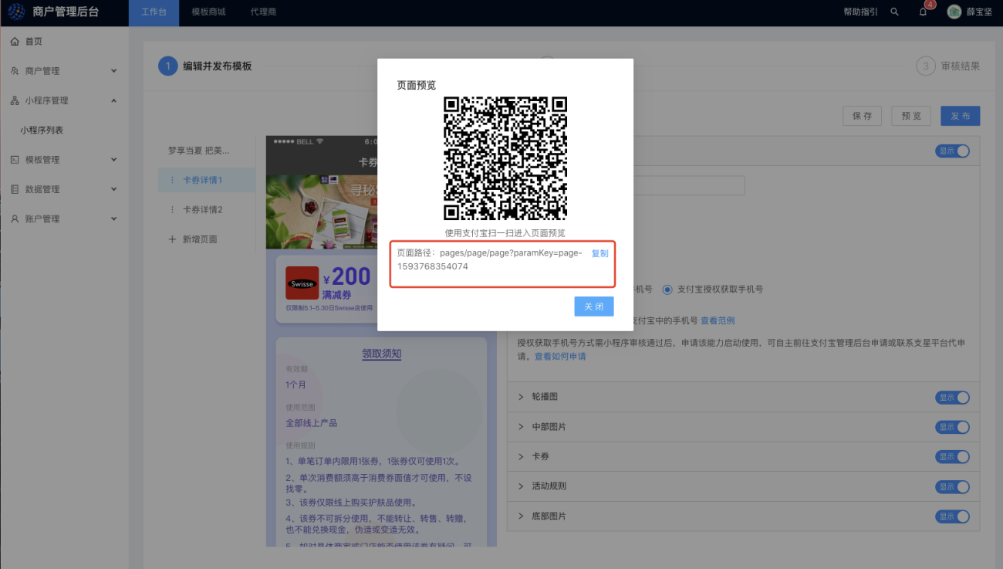Viewport: 1003px width, 569px height.
Task: Click the 首页 home icon
Action: point(15,42)
